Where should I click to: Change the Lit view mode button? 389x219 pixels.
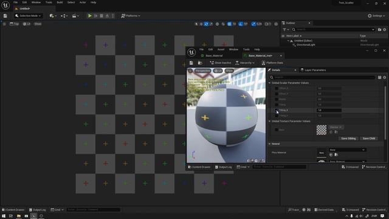pos(27,24)
